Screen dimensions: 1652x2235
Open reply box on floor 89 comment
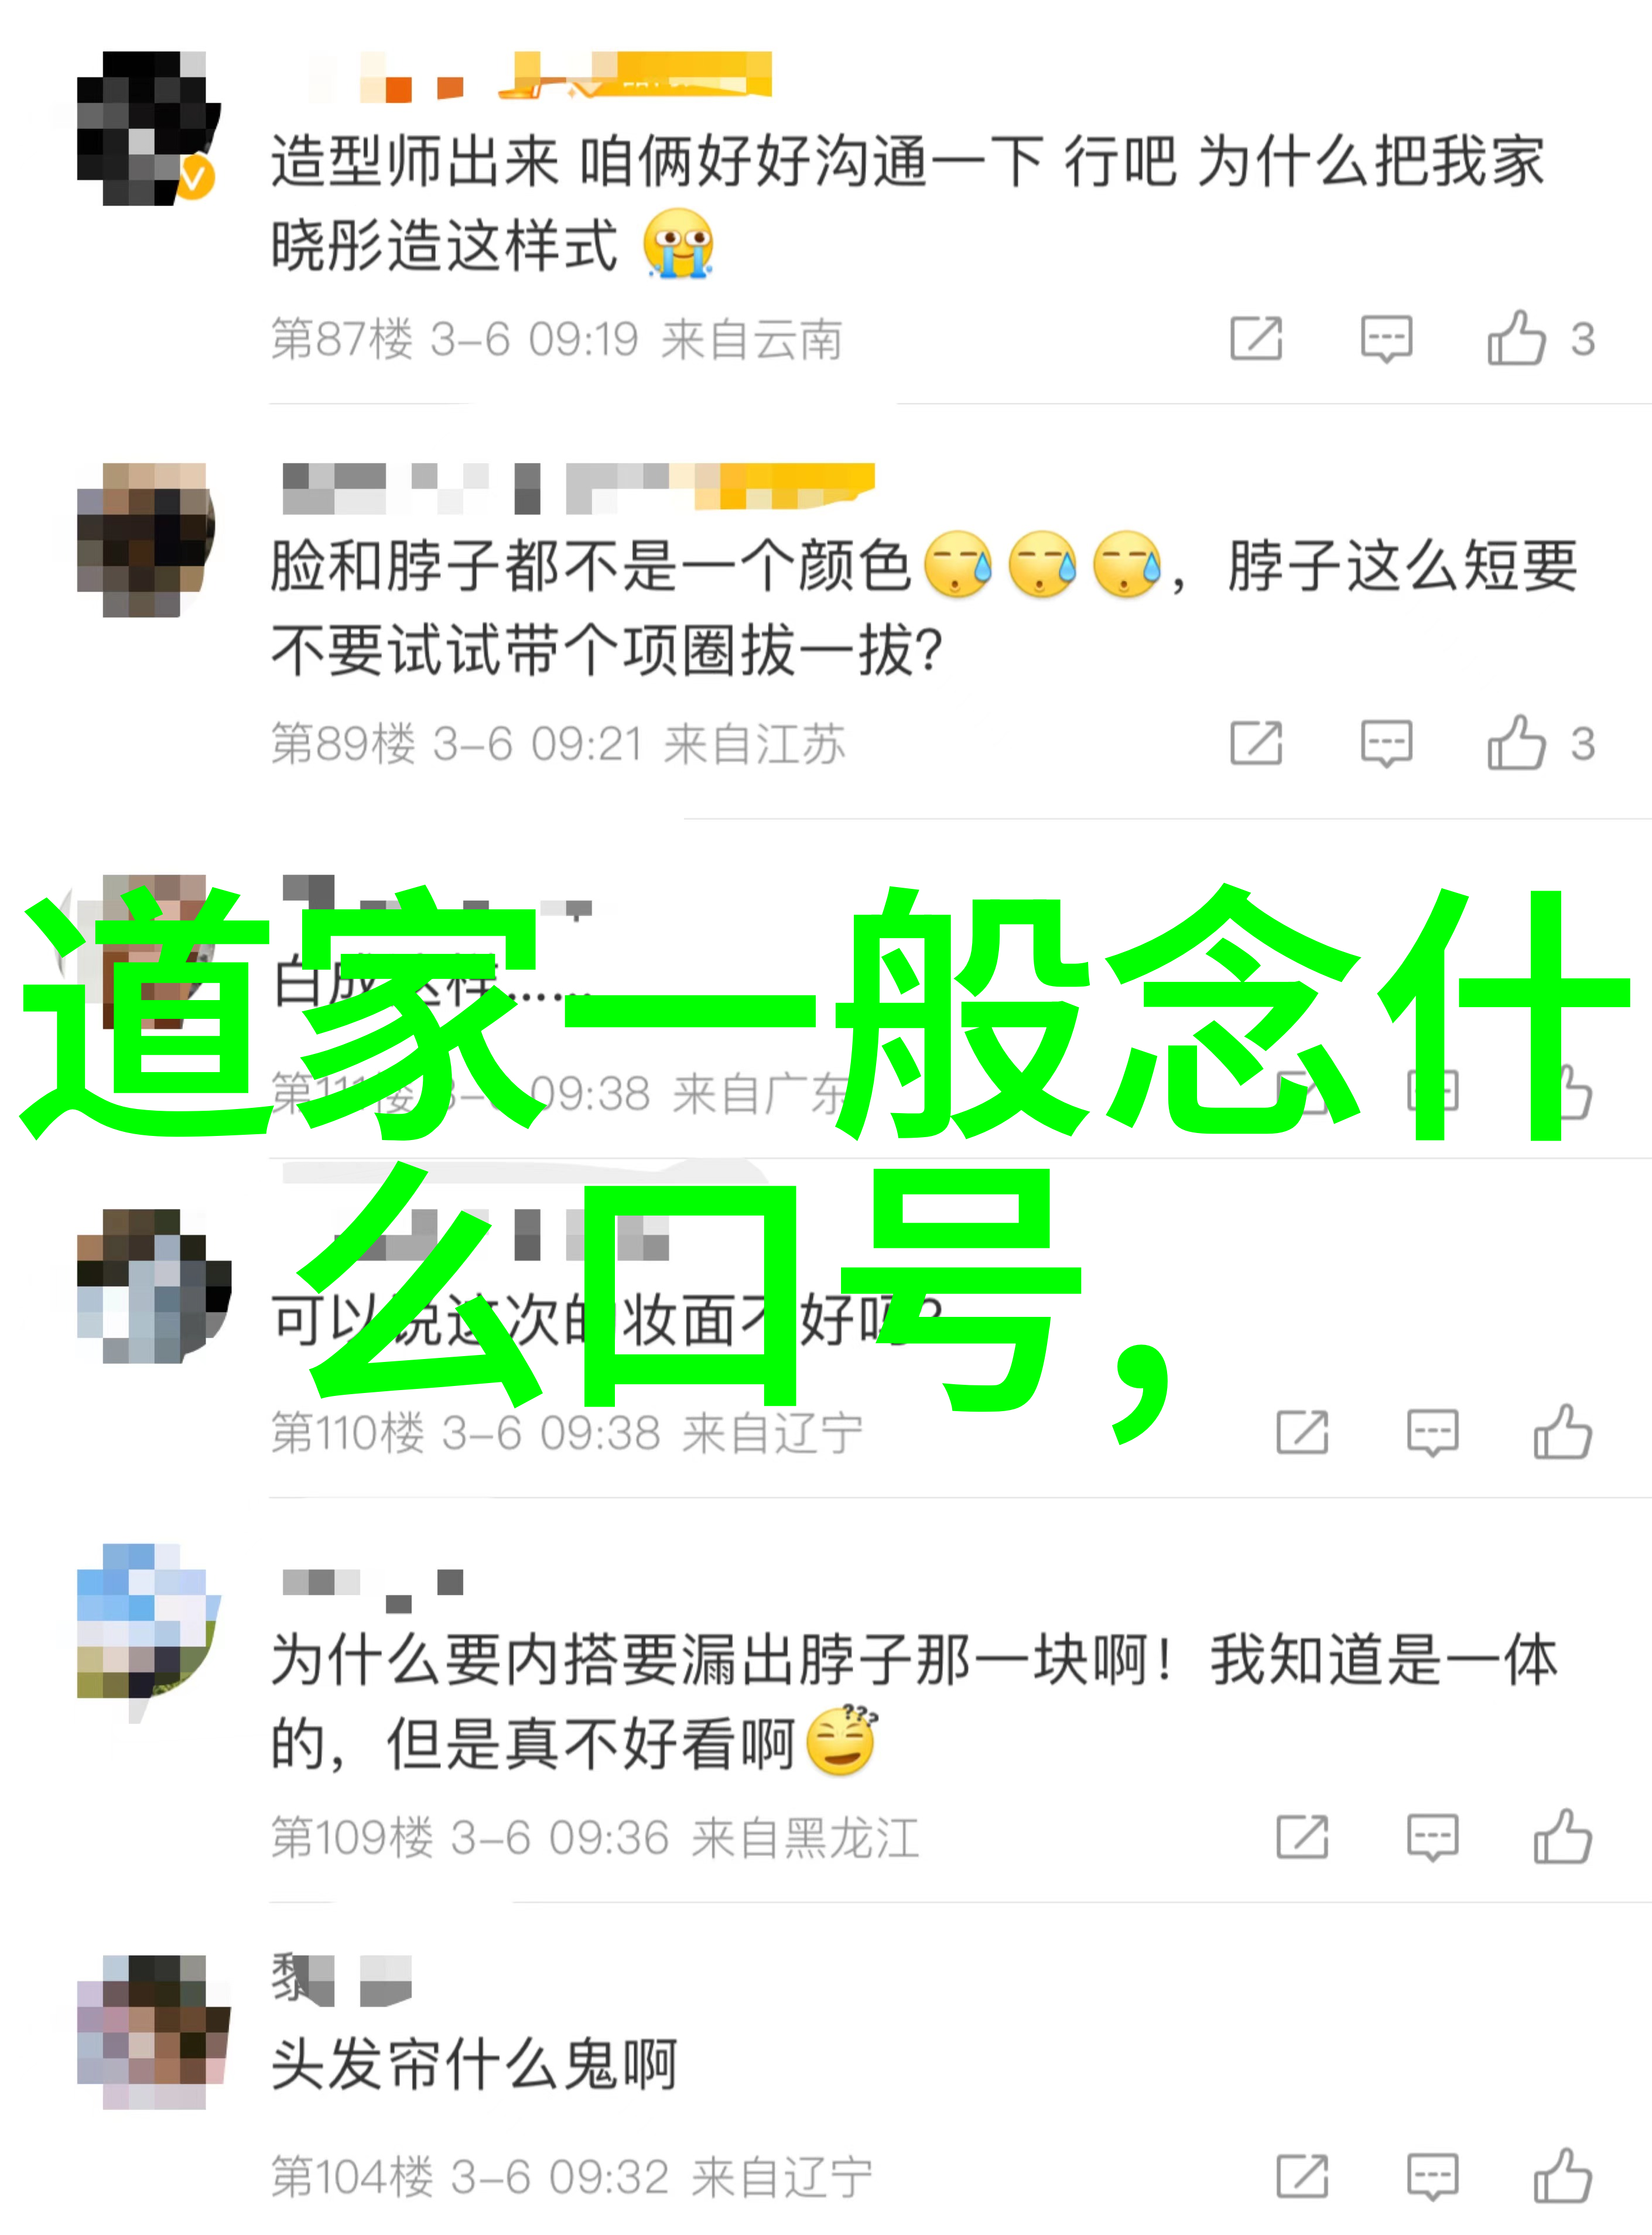tap(1386, 743)
